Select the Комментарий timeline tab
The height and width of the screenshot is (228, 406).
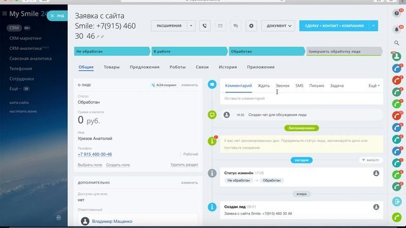(x=239, y=85)
